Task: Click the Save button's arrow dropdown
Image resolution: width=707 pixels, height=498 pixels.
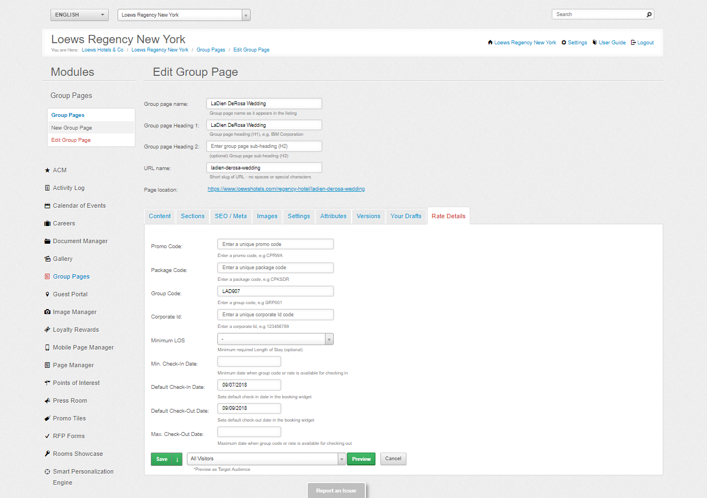Action: point(177,459)
